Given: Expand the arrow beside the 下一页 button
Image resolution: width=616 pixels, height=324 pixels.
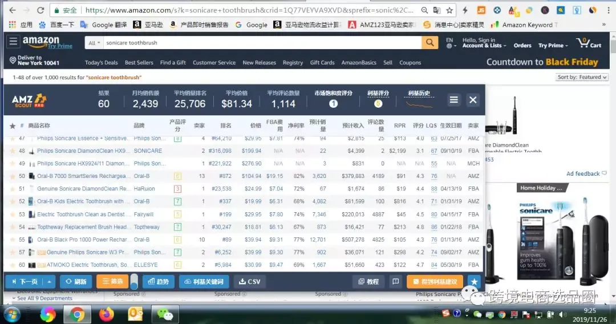Looking at the screenshot, I should (49, 282).
